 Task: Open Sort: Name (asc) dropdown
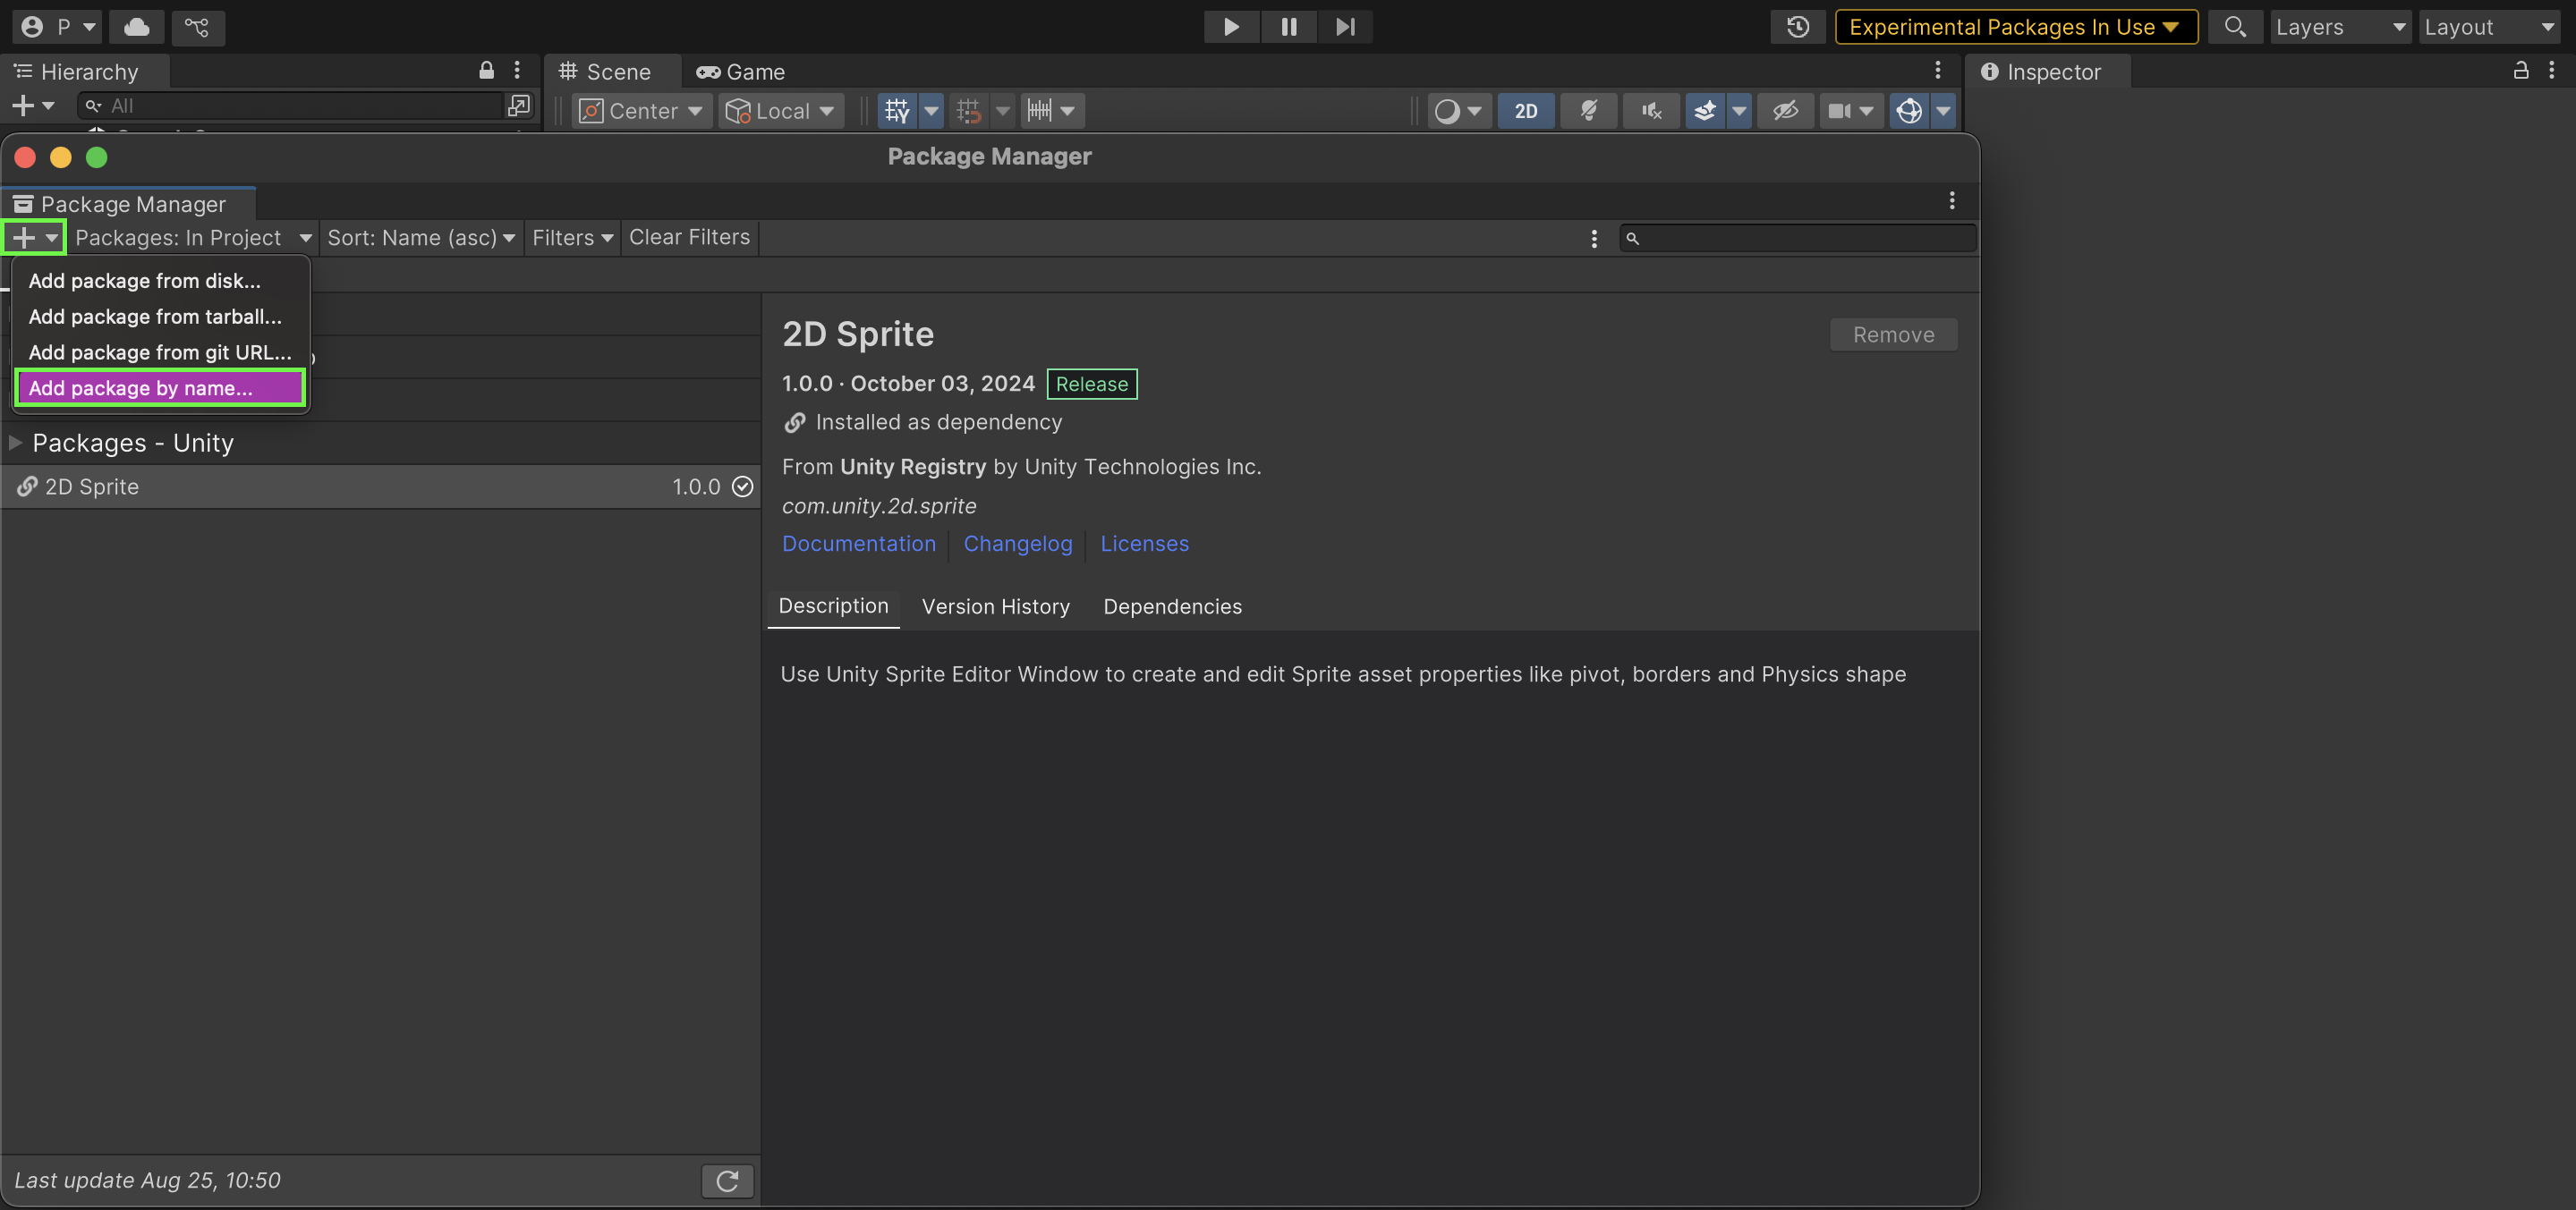[421, 238]
